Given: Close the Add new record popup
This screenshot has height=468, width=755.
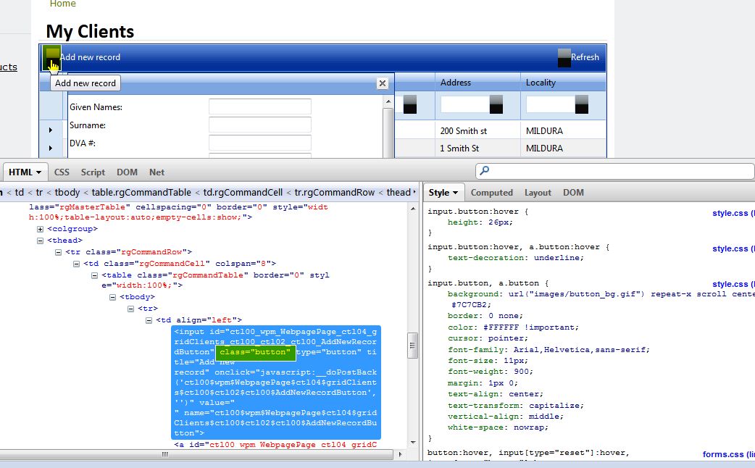Looking at the screenshot, I should [x=383, y=83].
